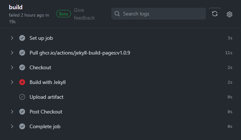Screen dimensions: 241x140
Task: Click the 3s duration for Set up job
Action: click(230, 38)
